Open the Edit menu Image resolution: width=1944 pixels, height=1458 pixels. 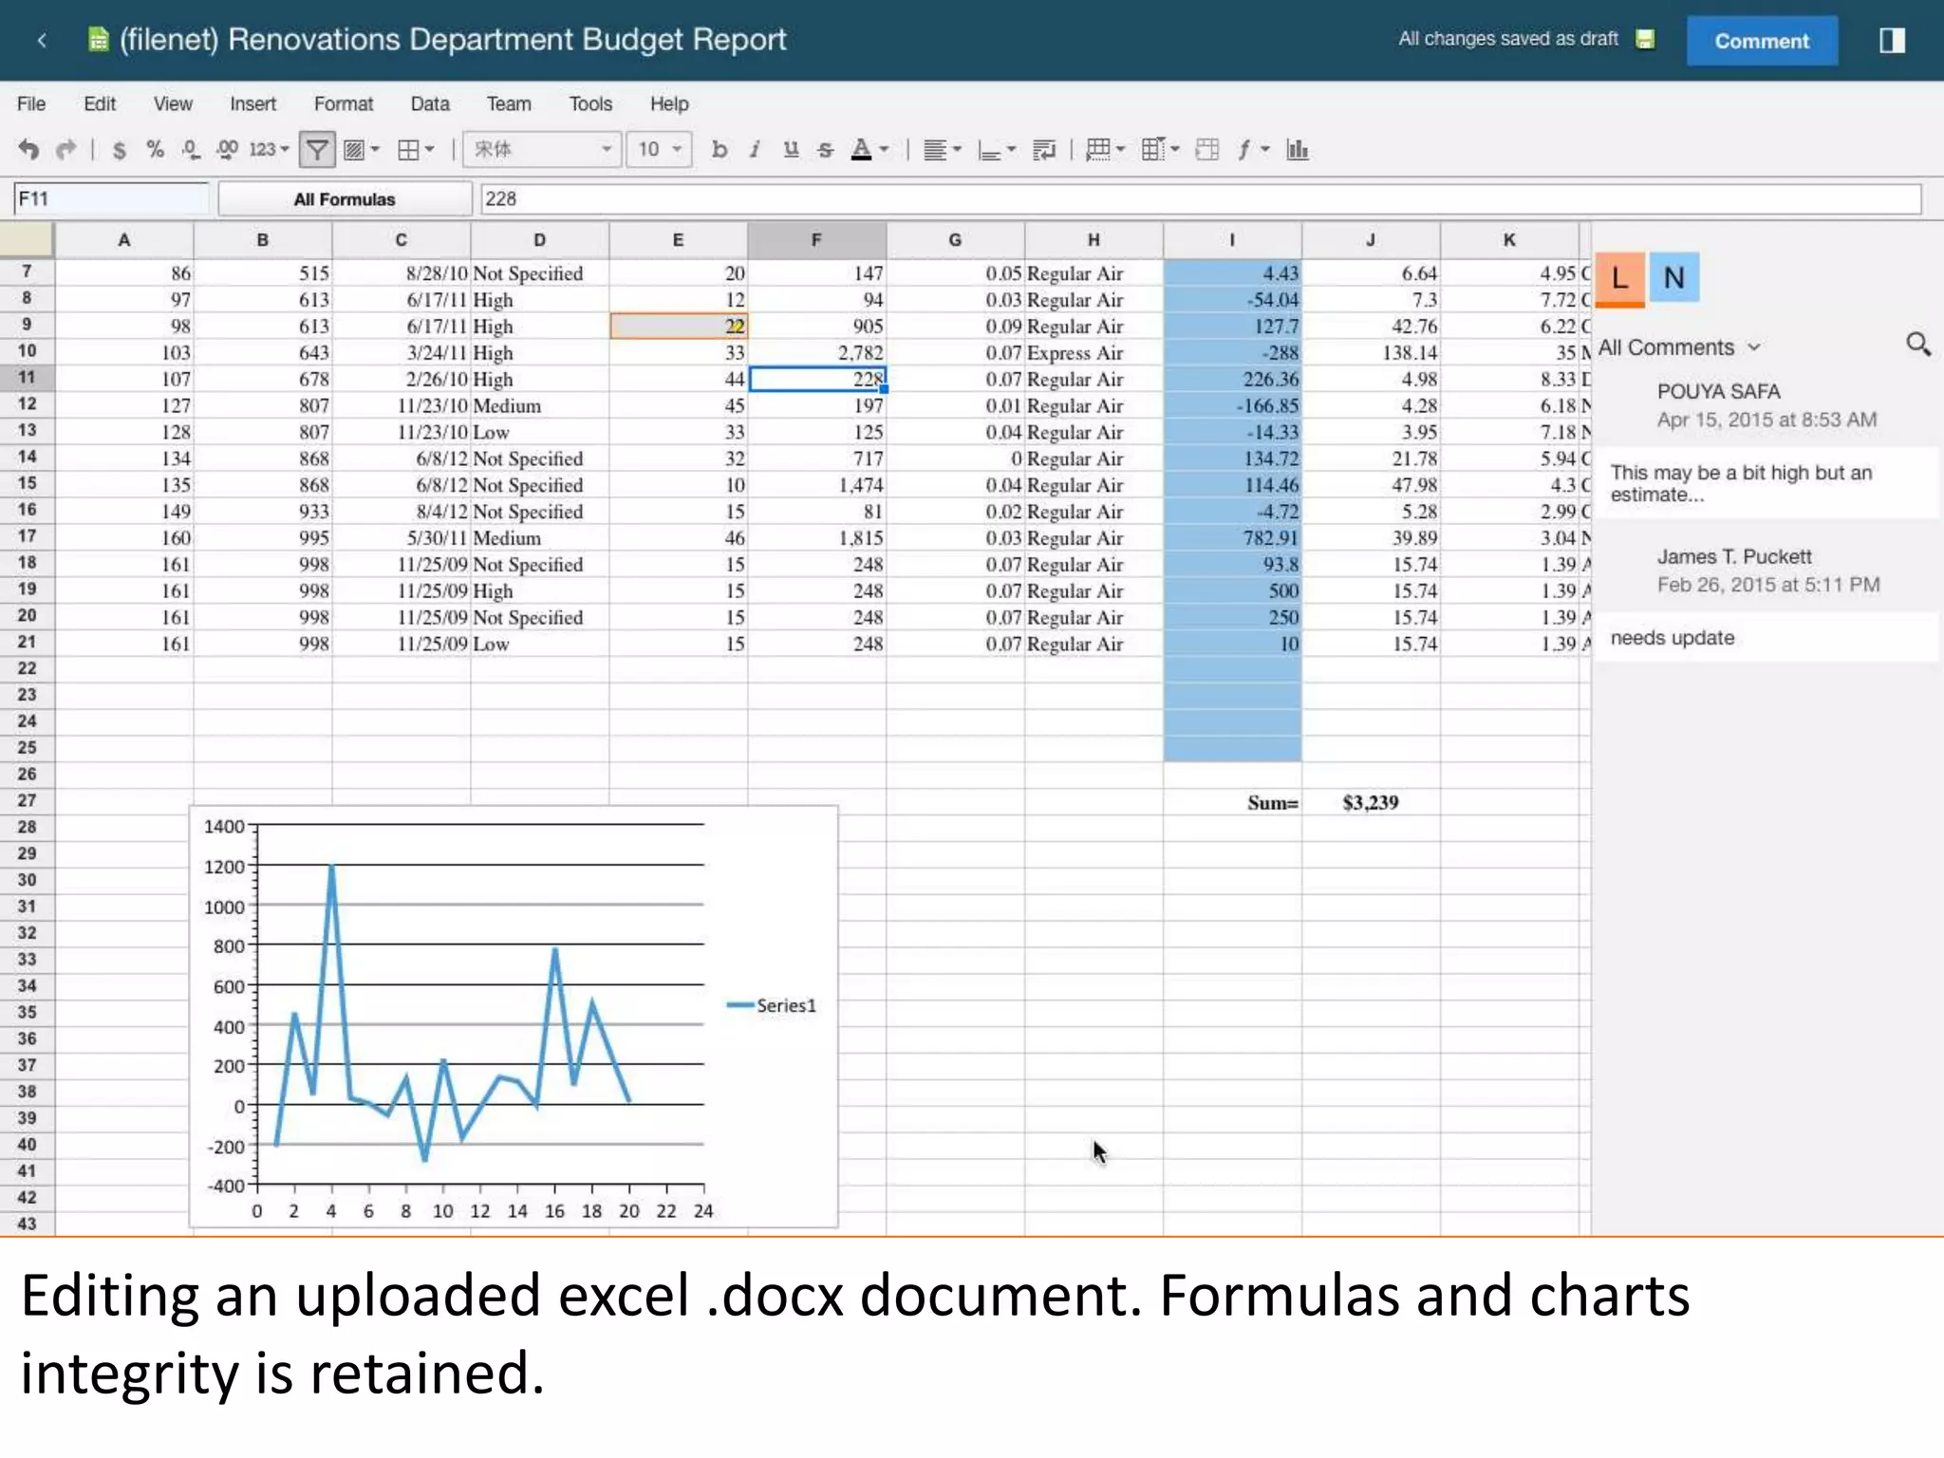coord(100,103)
